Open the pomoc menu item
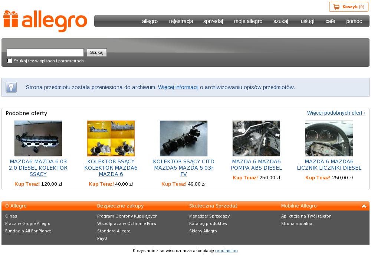 coord(354,21)
